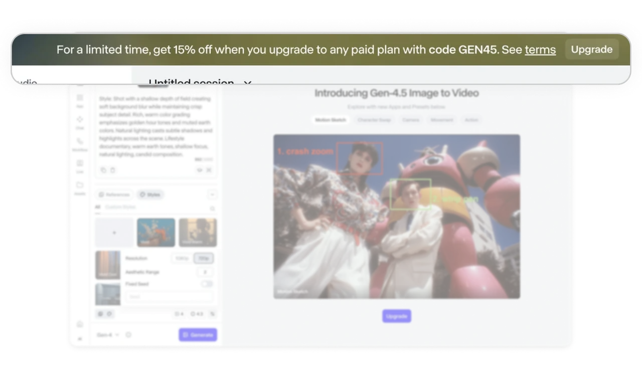This screenshot has height=378, width=642.
Task: Set resolution to 720p
Action: 203,258
